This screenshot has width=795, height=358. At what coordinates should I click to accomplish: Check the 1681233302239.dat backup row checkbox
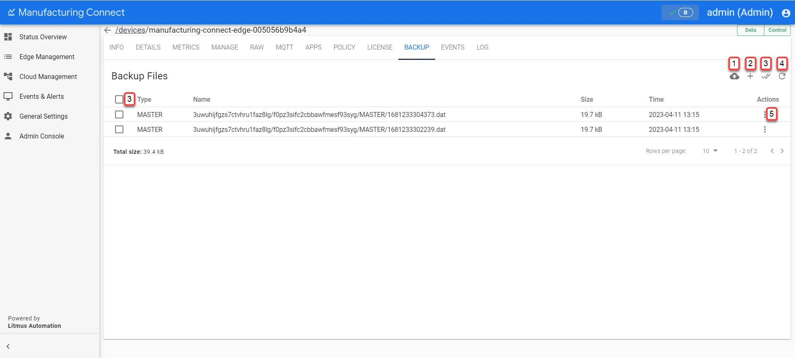pyautogui.click(x=119, y=129)
